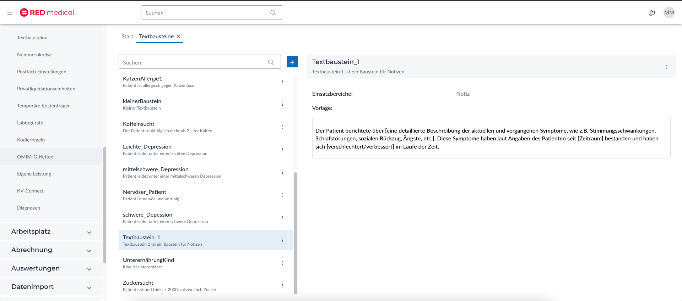Switch to the Start tab
This screenshot has width=682, height=301.
pos(127,37)
